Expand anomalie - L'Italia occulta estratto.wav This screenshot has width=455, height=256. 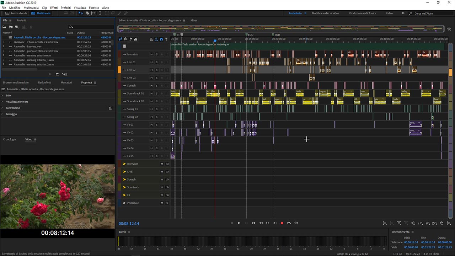click(4, 42)
